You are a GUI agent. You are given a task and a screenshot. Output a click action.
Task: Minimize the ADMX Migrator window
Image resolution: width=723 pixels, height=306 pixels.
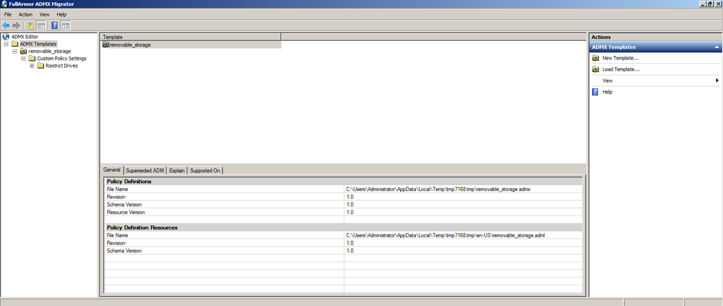703,4
